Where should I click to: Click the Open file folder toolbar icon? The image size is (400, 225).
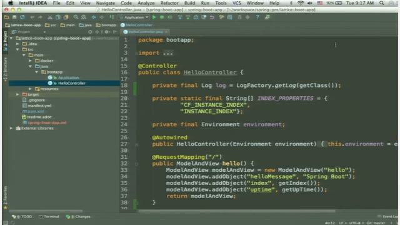[x=6, y=17]
